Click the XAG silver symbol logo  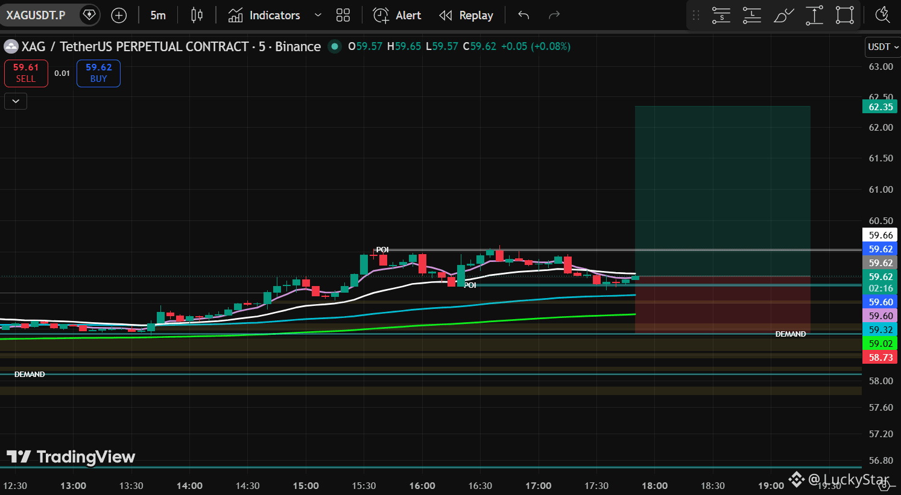[x=11, y=46]
